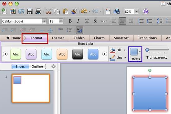
Task: Open the SmartArt tab
Action: pyautogui.click(x=121, y=38)
